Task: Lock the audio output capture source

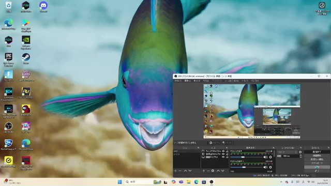Action: (227, 154)
